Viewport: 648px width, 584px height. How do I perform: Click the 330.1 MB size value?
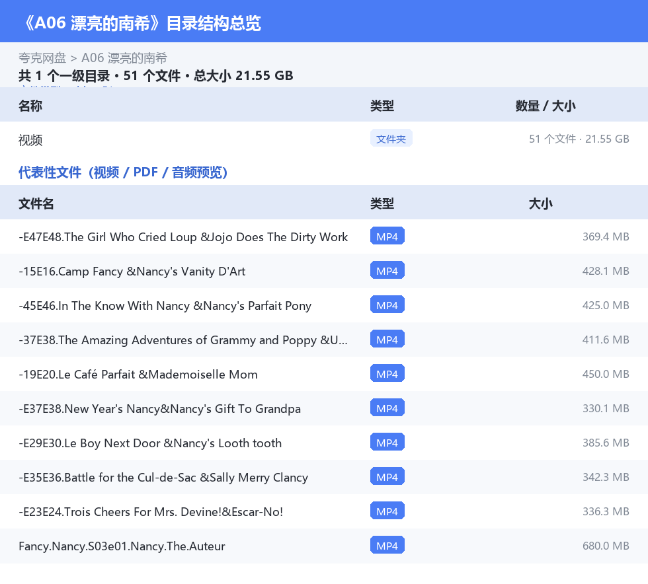pyautogui.click(x=606, y=408)
